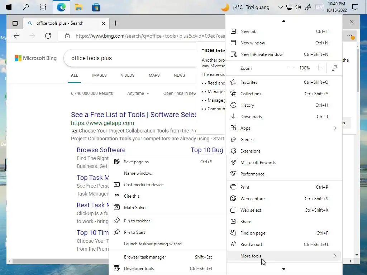Click the Collections icon
The height and width of the screenshot is (275, 367).
233,93
